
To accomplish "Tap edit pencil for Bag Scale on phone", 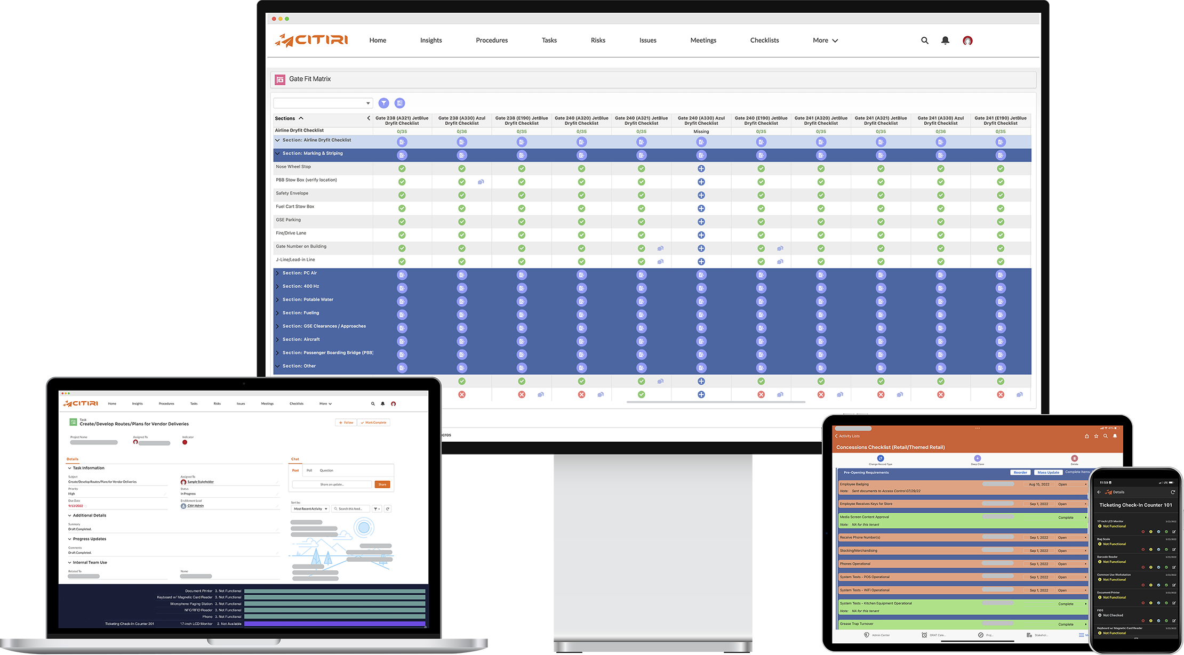I will click(1174, 549).
